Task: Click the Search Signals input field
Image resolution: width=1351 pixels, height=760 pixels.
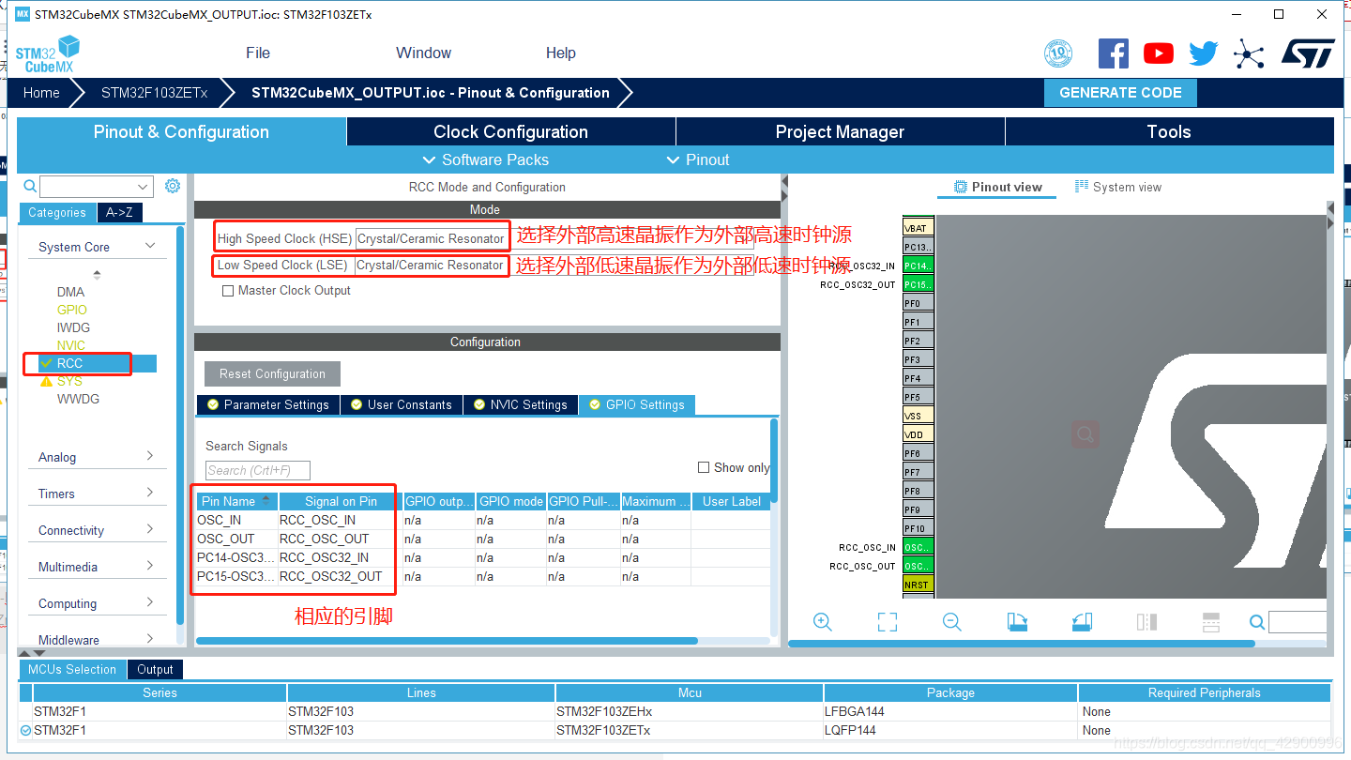Action: tap(258, 470)
